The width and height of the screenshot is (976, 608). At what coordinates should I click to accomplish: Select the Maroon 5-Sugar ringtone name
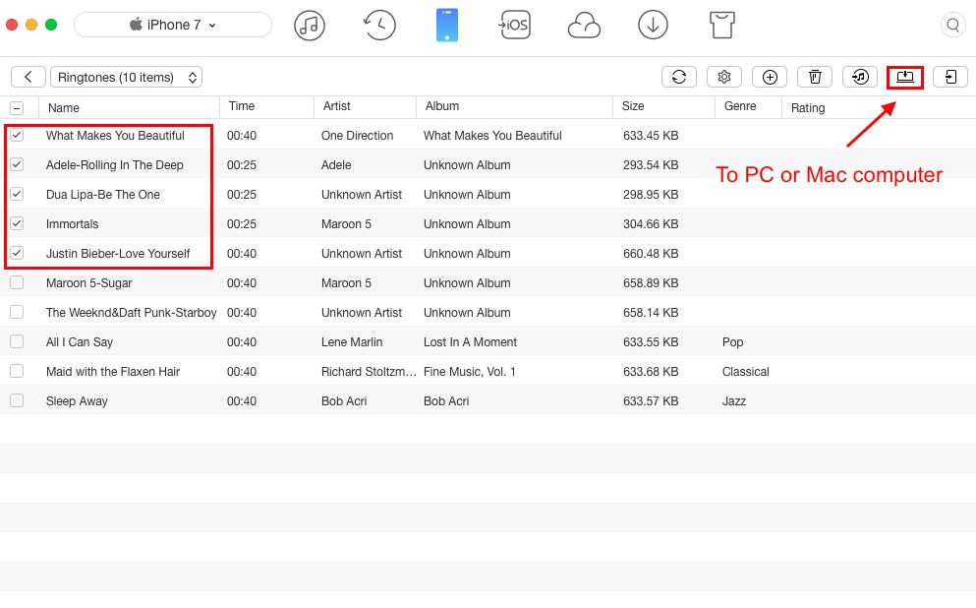[89, 282]
